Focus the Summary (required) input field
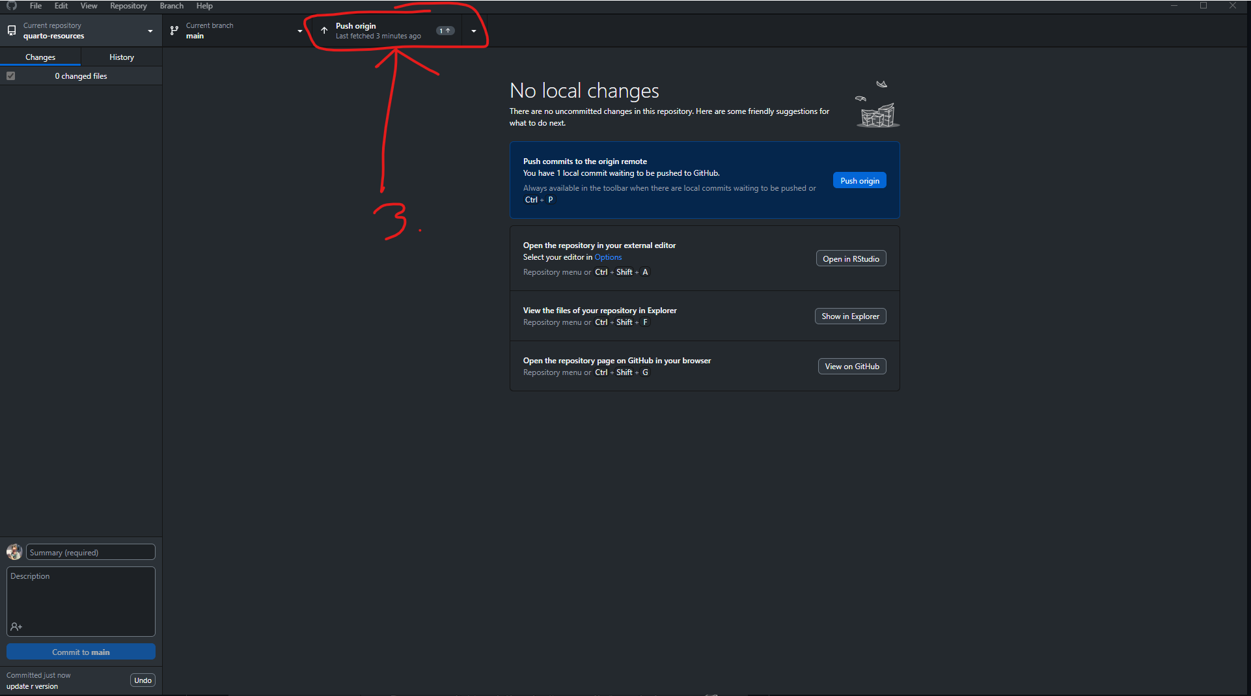 pyautogui.click(x=90, y=553)
